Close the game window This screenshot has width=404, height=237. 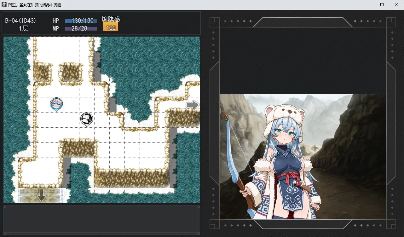point(396,5)
